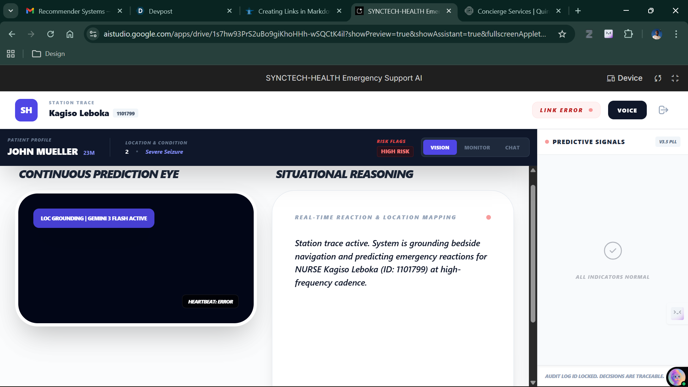Open the Device preview selector

[x=625, y=78]
